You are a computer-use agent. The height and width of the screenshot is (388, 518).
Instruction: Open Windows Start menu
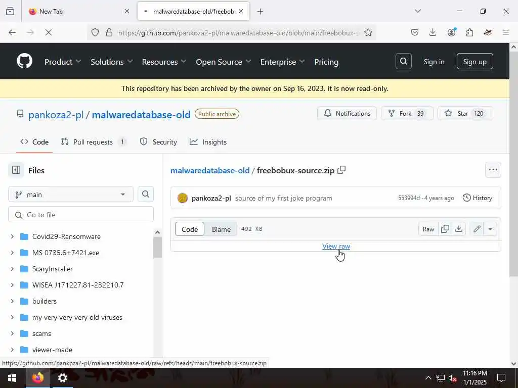[12, 378]
